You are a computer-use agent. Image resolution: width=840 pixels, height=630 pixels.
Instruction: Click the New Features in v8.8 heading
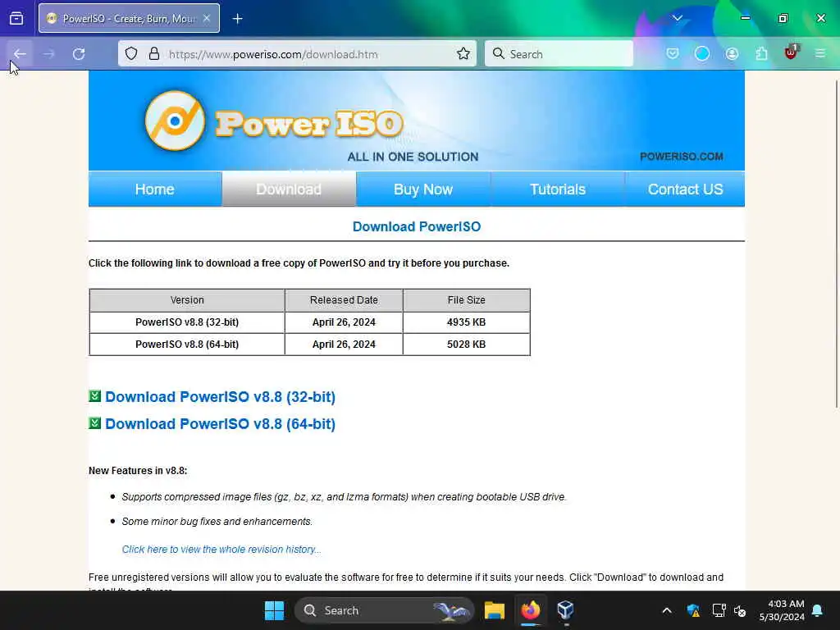pyautogui.click(x=138, y=470)
